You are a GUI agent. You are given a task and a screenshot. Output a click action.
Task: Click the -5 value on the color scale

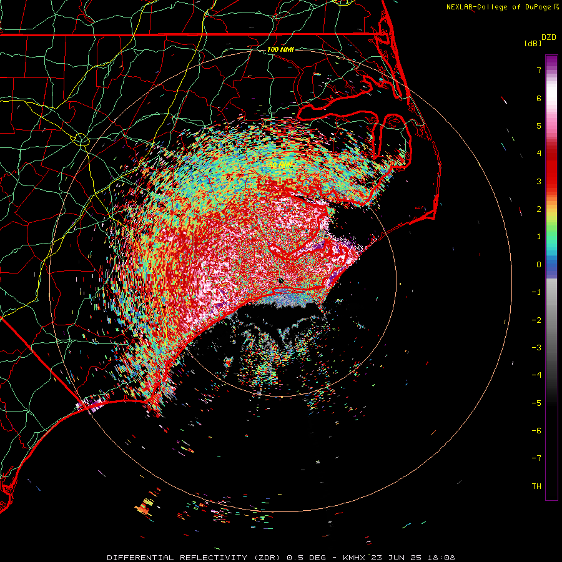pyautogui.click(x=536, y=403)
